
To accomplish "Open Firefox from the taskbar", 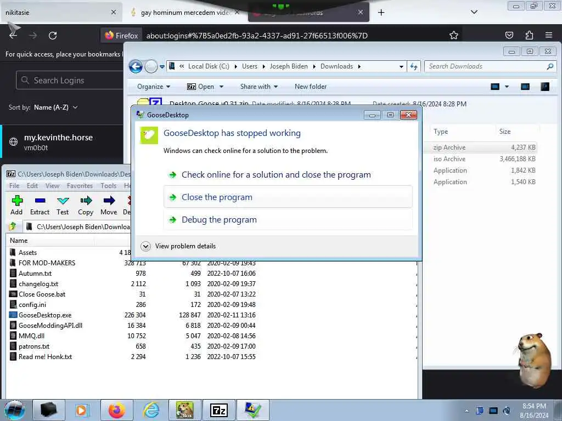I will [x=117, y=410].
